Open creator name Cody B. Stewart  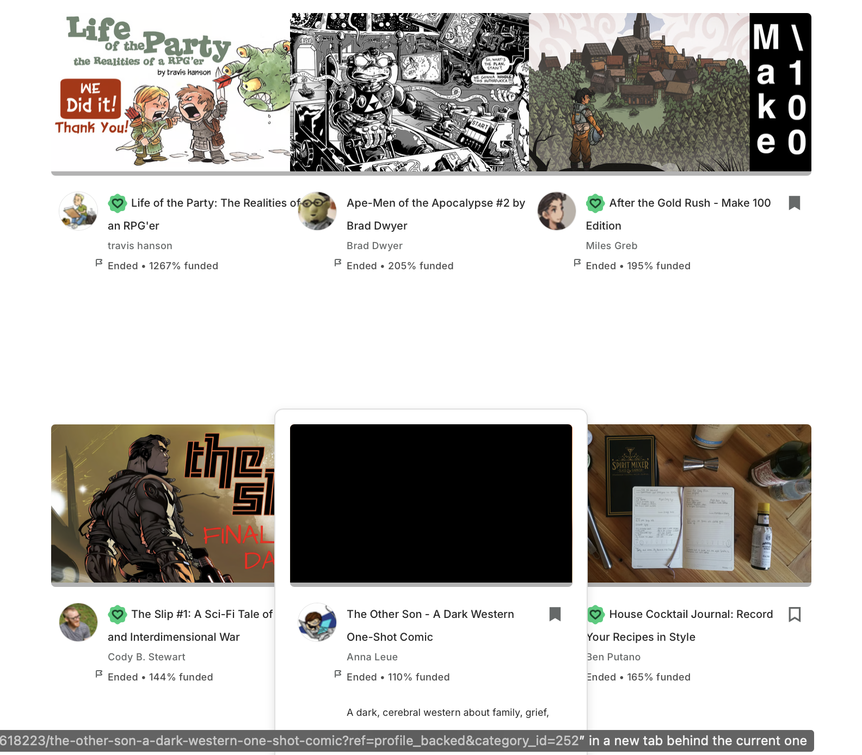point(146,657)
